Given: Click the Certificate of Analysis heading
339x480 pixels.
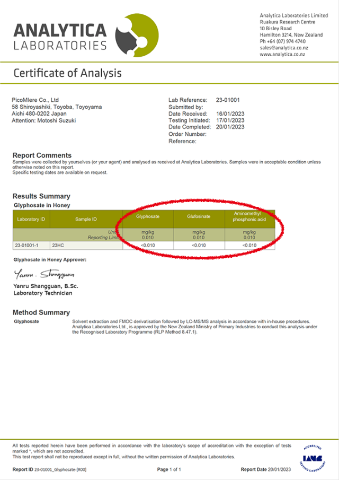Looking at the screenshot, I should [68, 73].
